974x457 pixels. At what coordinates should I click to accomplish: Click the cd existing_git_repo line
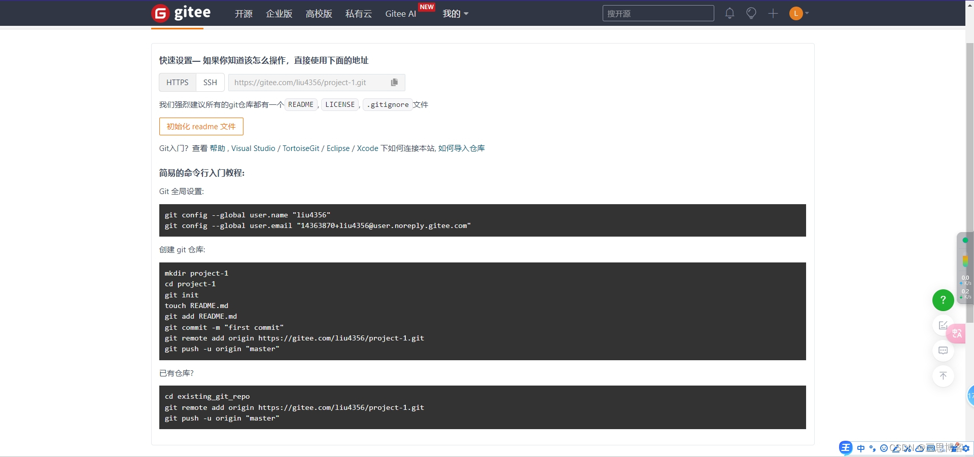coord(207,396)
